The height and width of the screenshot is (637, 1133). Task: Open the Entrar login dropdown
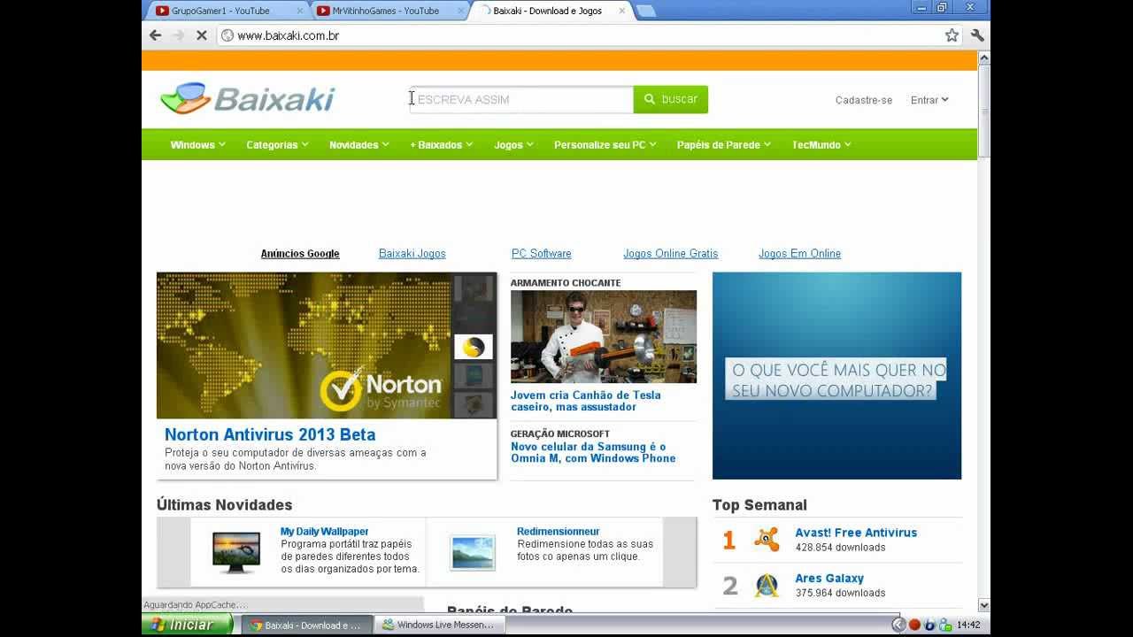(929, 100)
